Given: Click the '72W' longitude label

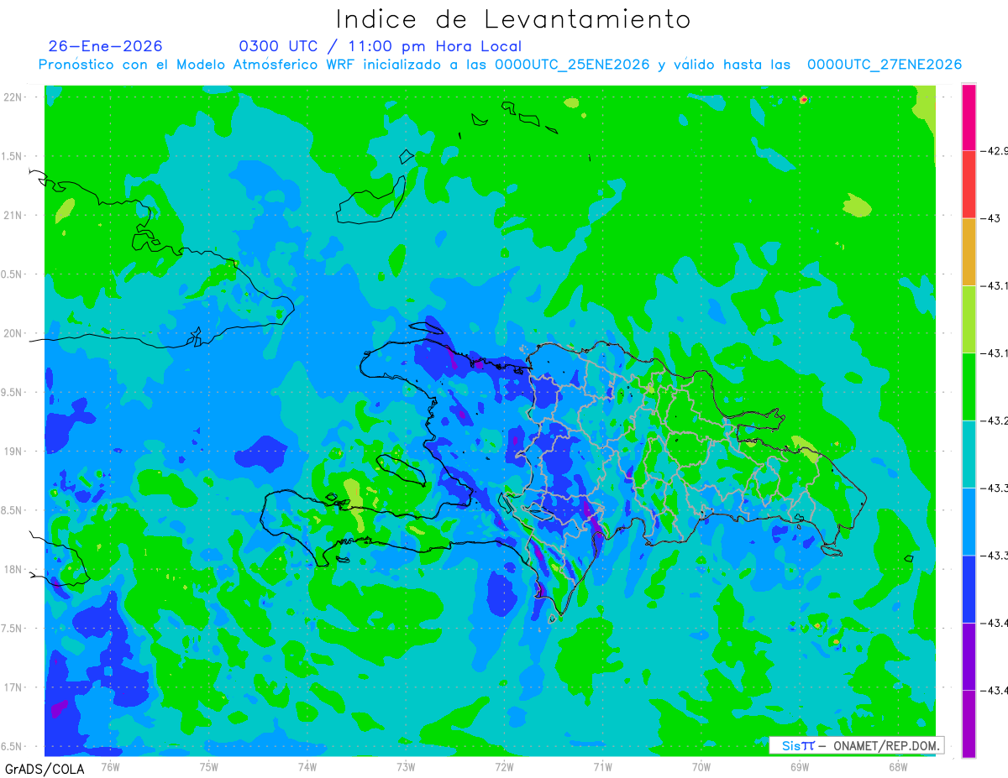Looking at the screenshot, I should (504, 767).
